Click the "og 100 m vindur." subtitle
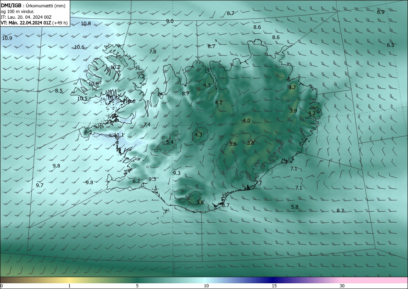408x289 pixels. click(x=18, y=11)
